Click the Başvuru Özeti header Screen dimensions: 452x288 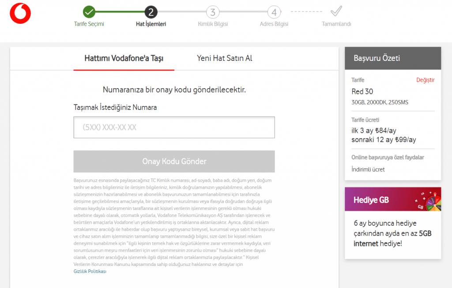pos(393,58)
